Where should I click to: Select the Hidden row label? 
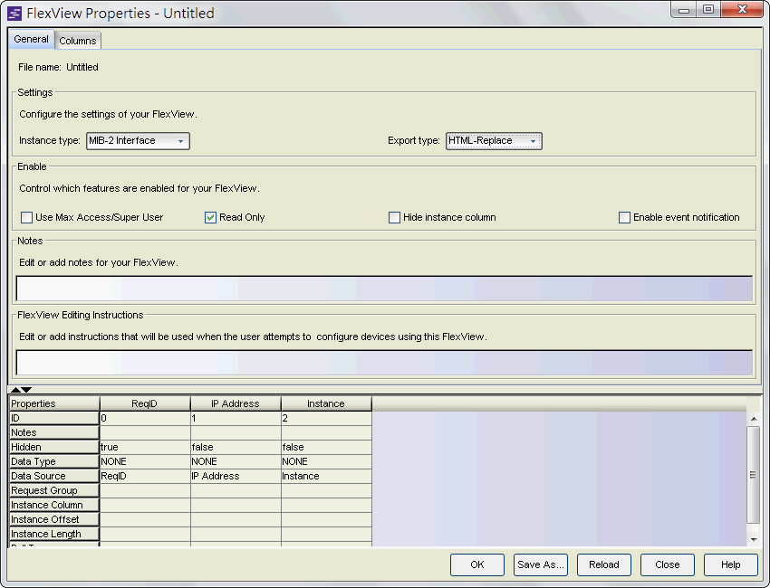pyautogui.click(x=54, y=447)
